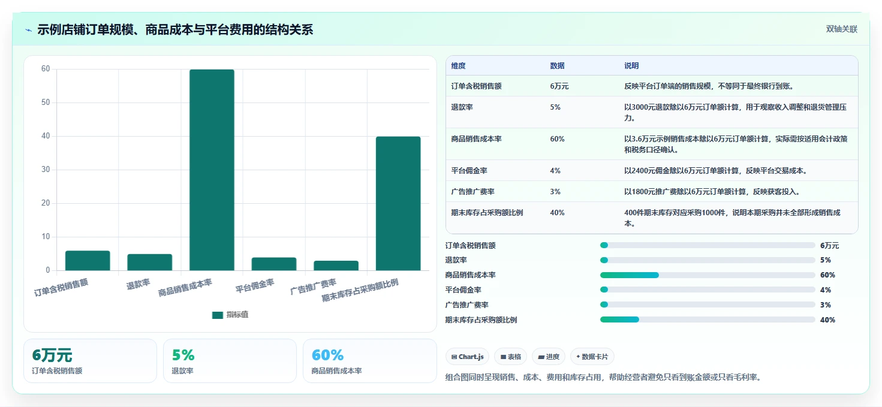
Task: Click the 60% table data cell
Action: [557, 138]
